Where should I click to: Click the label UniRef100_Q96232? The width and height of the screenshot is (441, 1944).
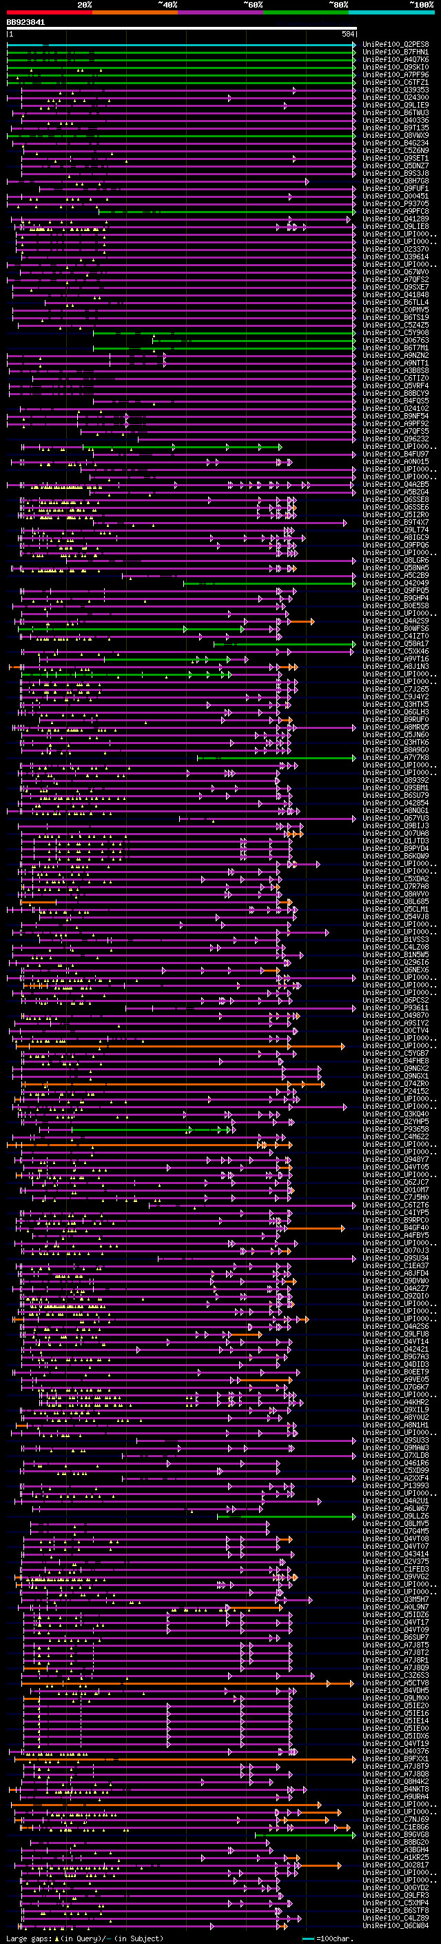396,439
